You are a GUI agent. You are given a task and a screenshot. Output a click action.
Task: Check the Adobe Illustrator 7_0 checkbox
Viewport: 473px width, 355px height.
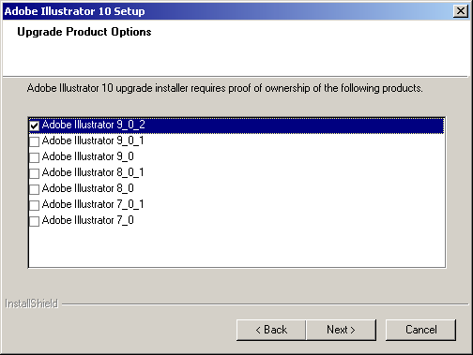[34, 221]
